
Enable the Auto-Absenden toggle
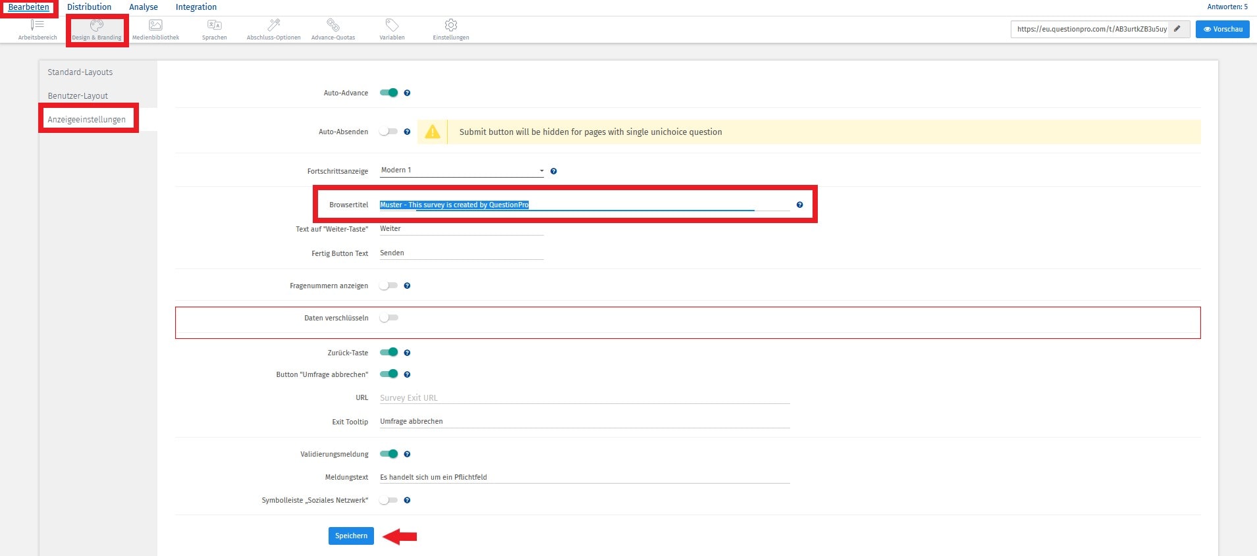(389, 132)
